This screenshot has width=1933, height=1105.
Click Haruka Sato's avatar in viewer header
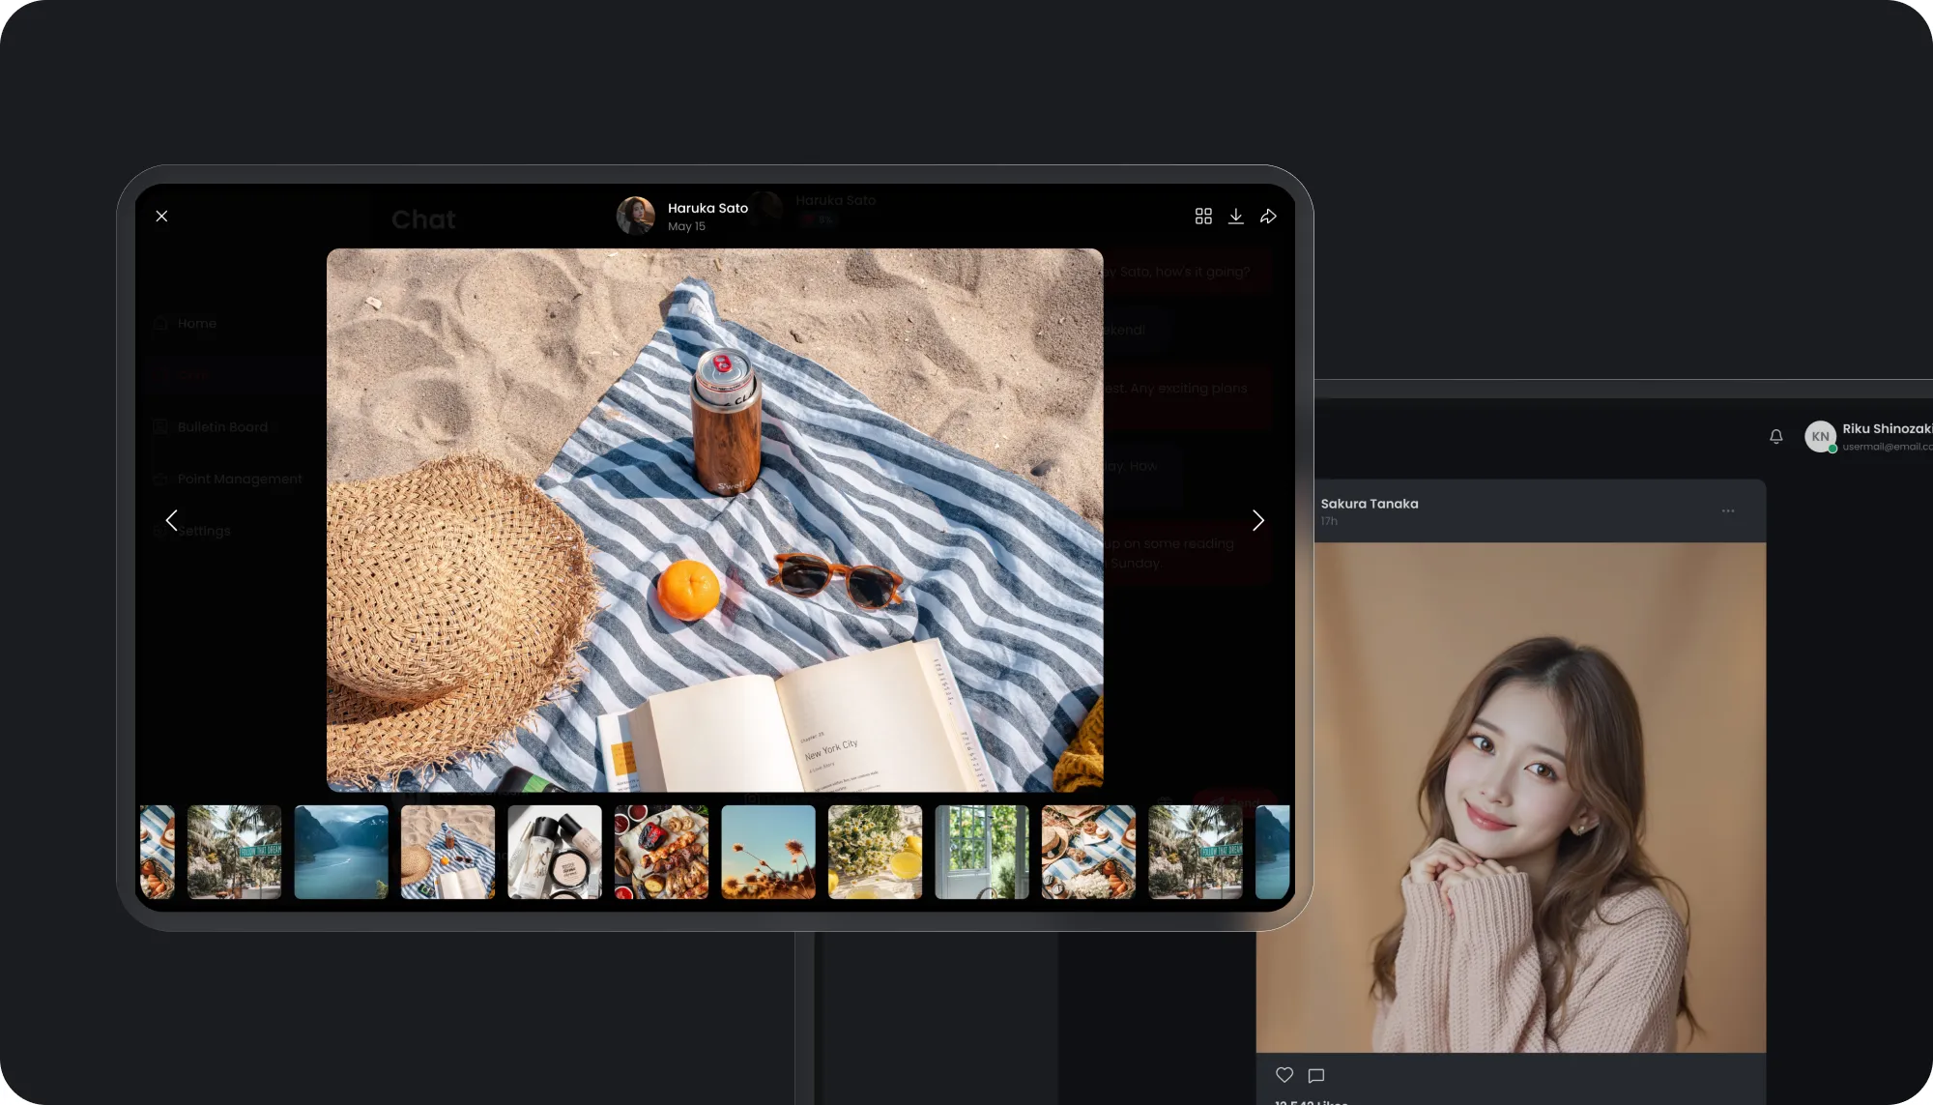coord(635,216)
